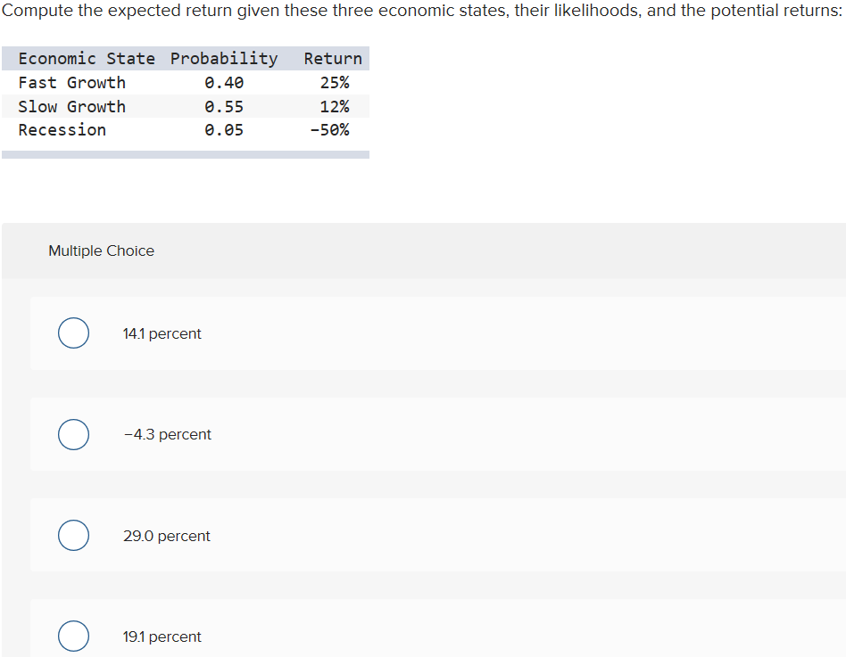Select the 29.0 percent answer radio button

tap(73, 535)
